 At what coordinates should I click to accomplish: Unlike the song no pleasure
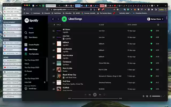tap(151, 50)
